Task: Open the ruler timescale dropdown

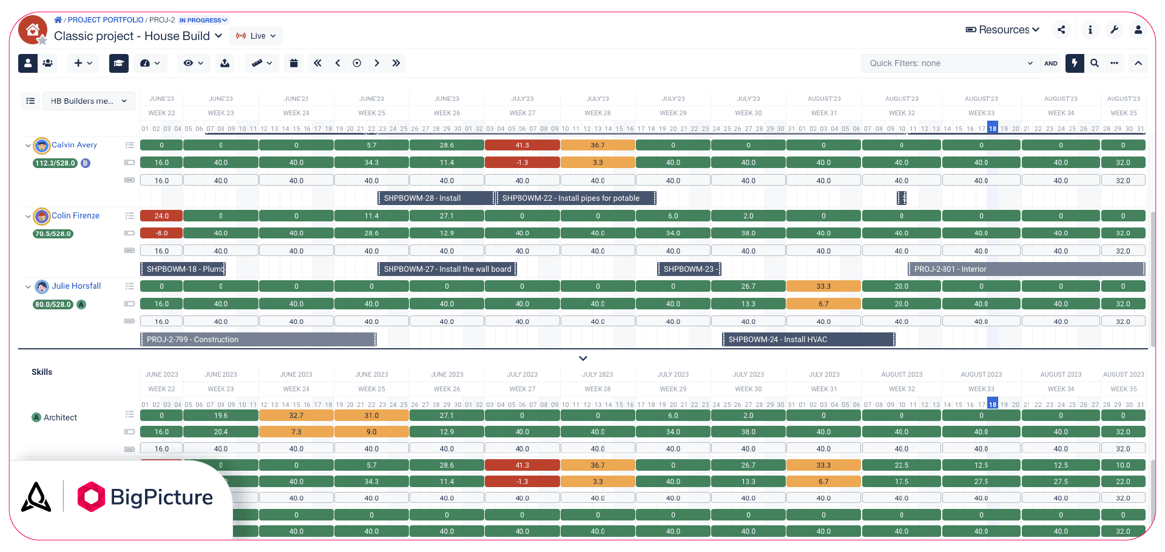Action: [262, 63]
